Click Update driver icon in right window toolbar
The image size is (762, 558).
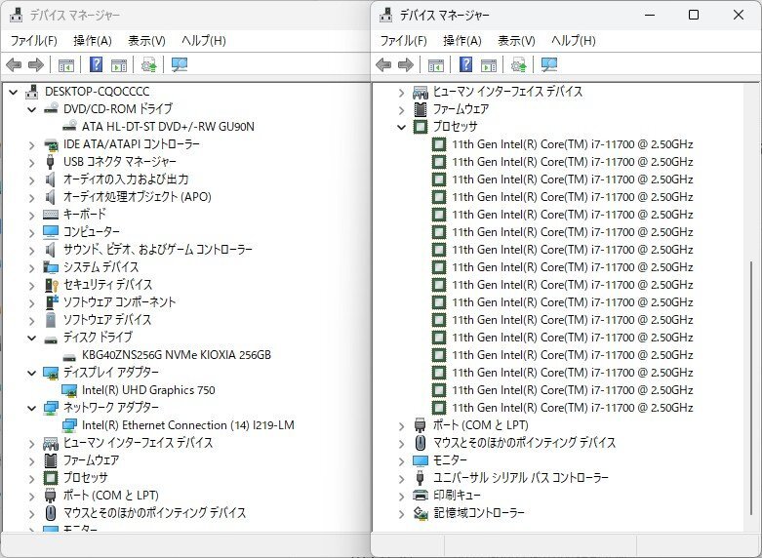tap(518, 64)
